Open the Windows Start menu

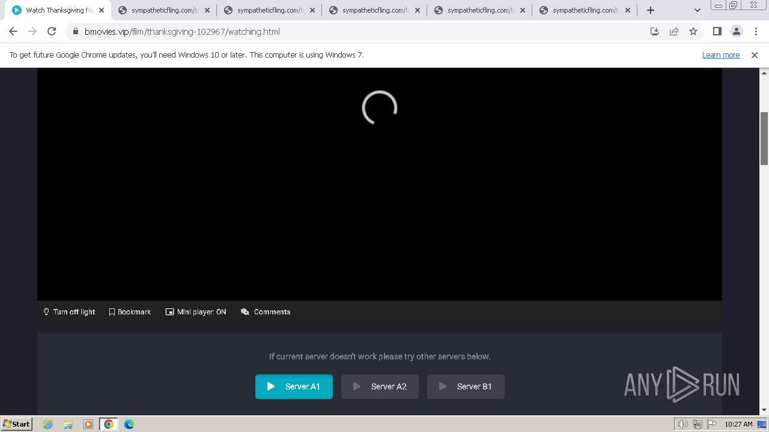click(16, 424)
